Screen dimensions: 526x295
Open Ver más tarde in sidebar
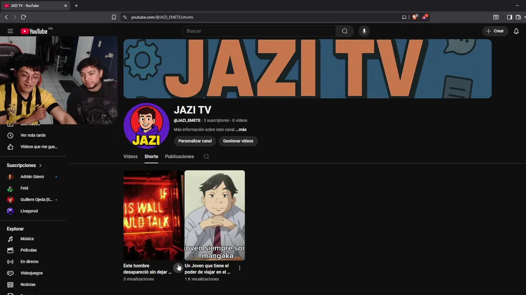click(x=33, y=135)
